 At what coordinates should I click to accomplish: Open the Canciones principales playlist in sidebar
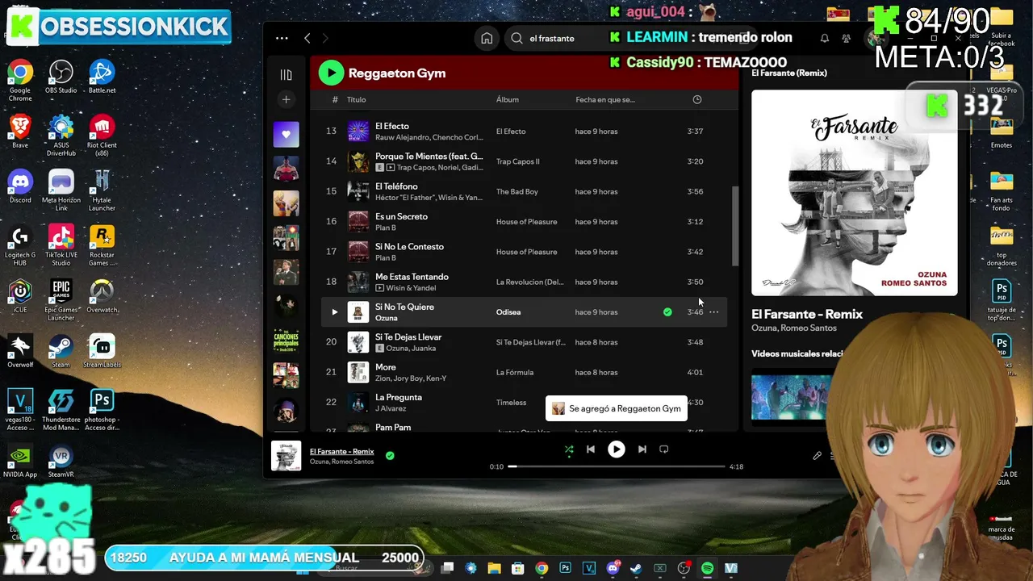(x=286, y=341)
